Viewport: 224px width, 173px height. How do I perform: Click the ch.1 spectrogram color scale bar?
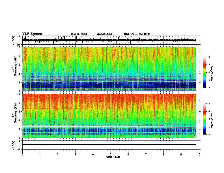coord(204,72)
